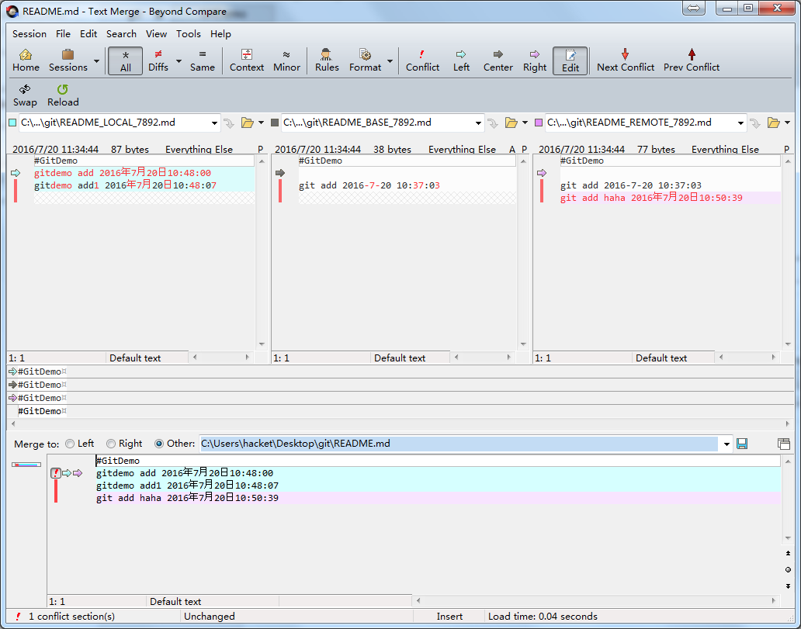
Task: Click line 'gitdemo add1' in left pane
Action: [125, 185]
